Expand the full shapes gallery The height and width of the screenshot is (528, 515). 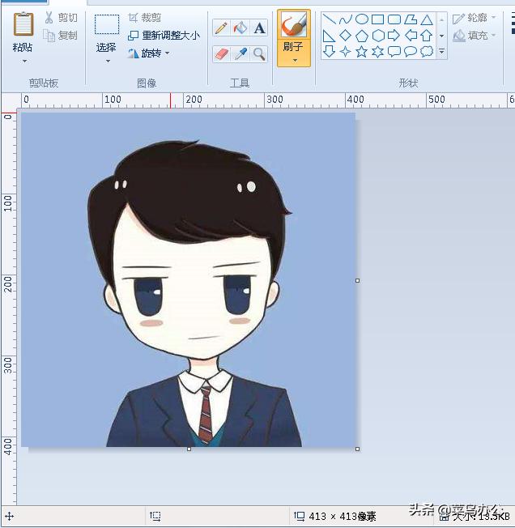[x=441, y=52]
